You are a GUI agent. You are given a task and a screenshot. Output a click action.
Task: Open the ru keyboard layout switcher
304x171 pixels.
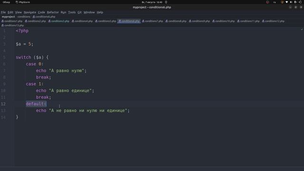pos(275,2)
